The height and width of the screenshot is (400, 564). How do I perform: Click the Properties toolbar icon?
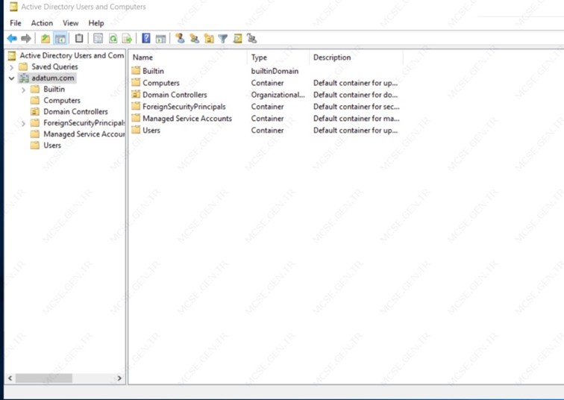(98, 38)
